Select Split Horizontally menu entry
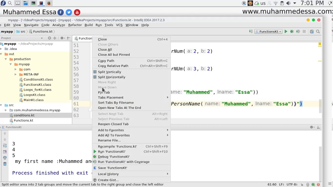333x187 pixels. click(131, 77)
